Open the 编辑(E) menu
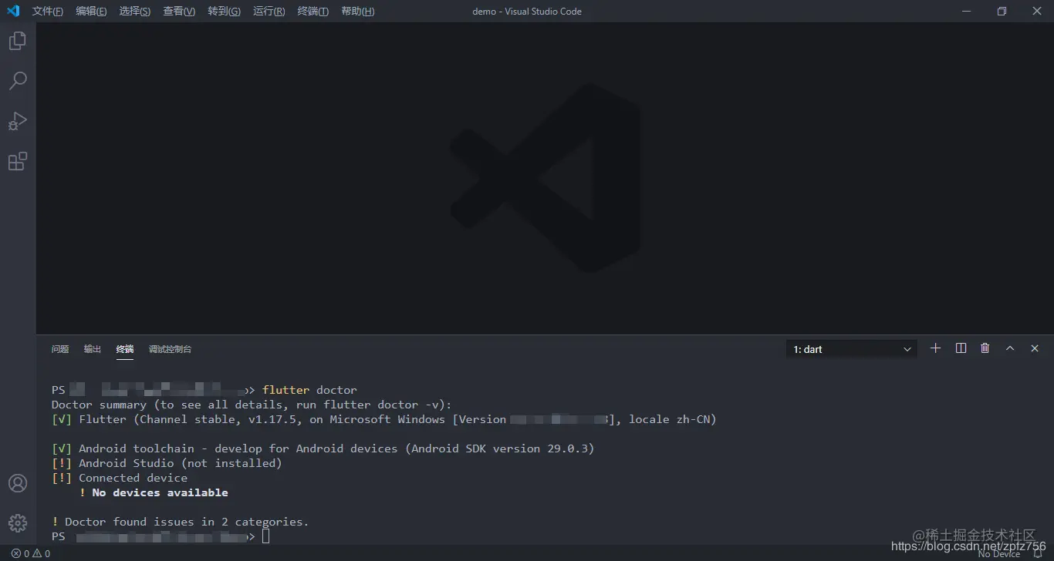Viewport: 1054px width, 561px height. click(91, 11)
